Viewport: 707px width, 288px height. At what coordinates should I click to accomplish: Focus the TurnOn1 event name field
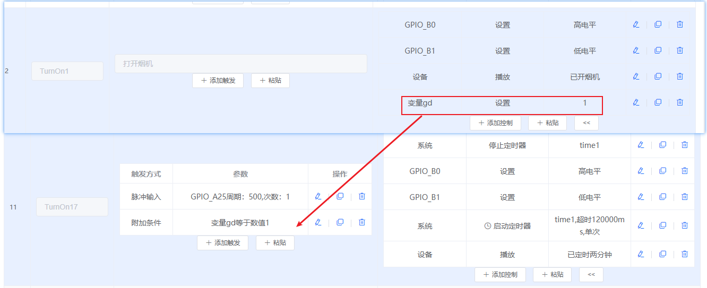point(67,71)
